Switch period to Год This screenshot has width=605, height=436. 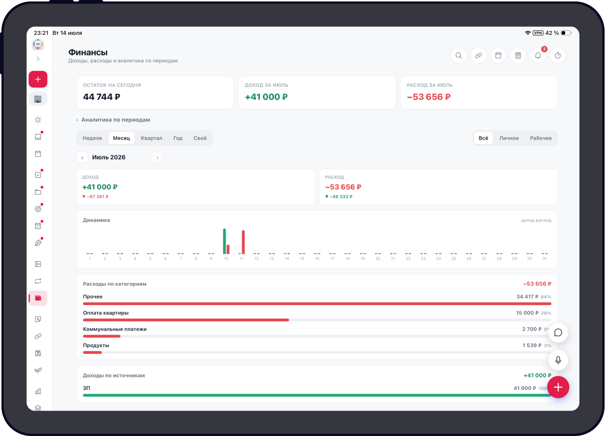point(178,138)
